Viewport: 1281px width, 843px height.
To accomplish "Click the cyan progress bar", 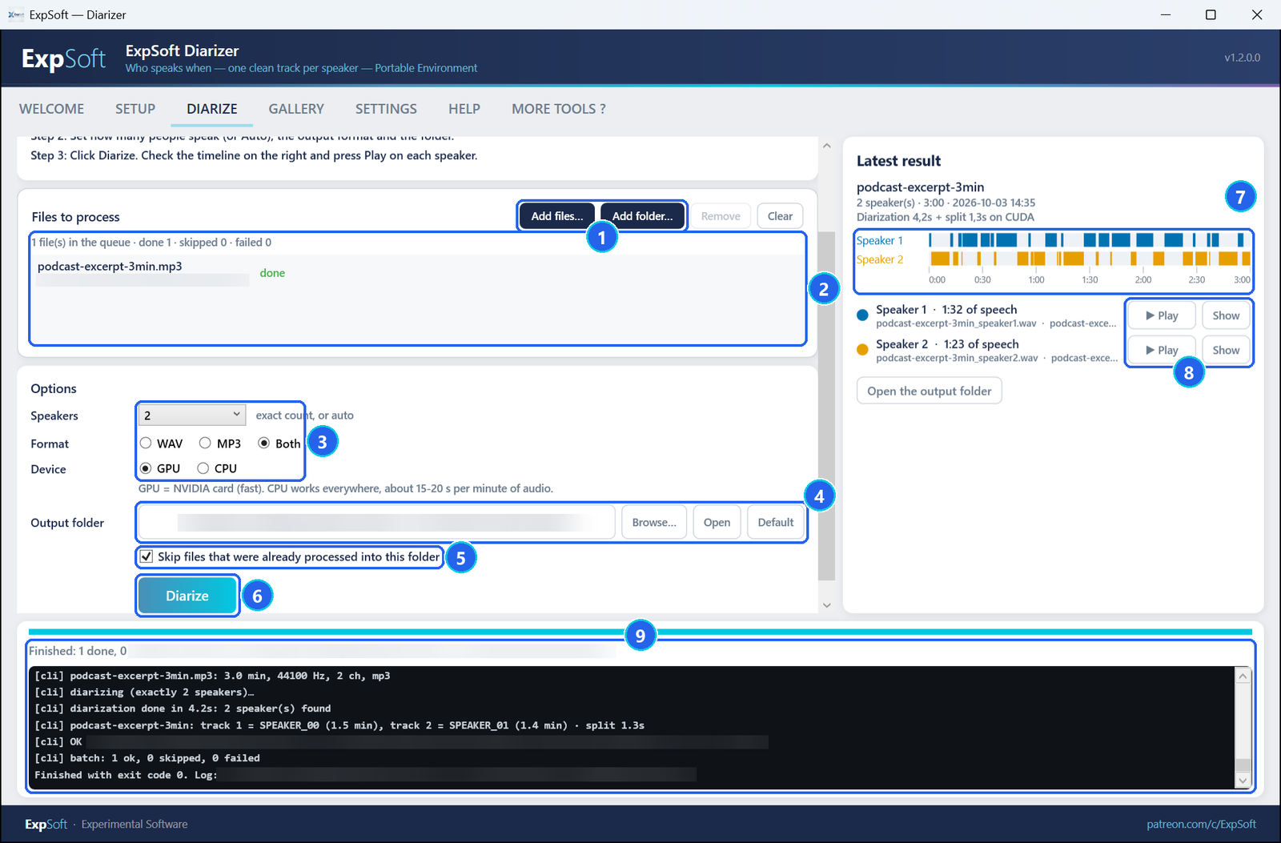I will click(640, 632).
